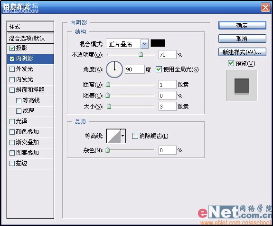This screenshot has width=273, height=226.
Task: Toggle the 预览 preview checkbox
Action: coord(231,63)
